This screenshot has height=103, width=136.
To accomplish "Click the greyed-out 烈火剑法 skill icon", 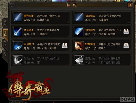I will [x=18, y=60].
